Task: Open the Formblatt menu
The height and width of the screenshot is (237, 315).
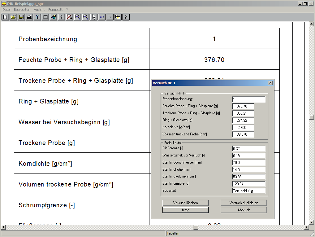Action: pyautogui.click(x=55, y=10)
